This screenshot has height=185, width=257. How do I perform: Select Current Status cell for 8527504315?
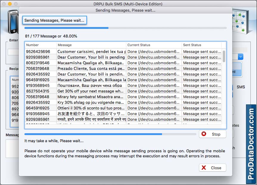click(x=153, y=91)
